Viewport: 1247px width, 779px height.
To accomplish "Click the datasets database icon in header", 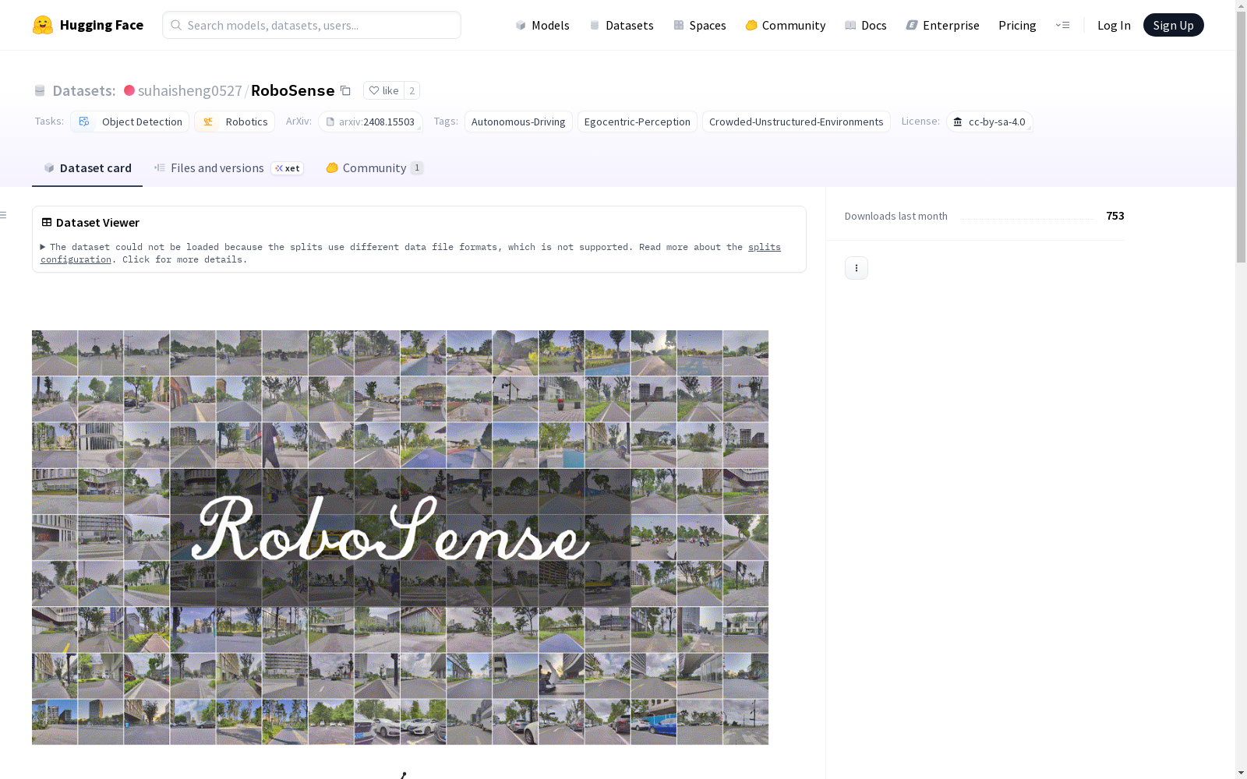I will pyautogui.click(x=40, y=90).
